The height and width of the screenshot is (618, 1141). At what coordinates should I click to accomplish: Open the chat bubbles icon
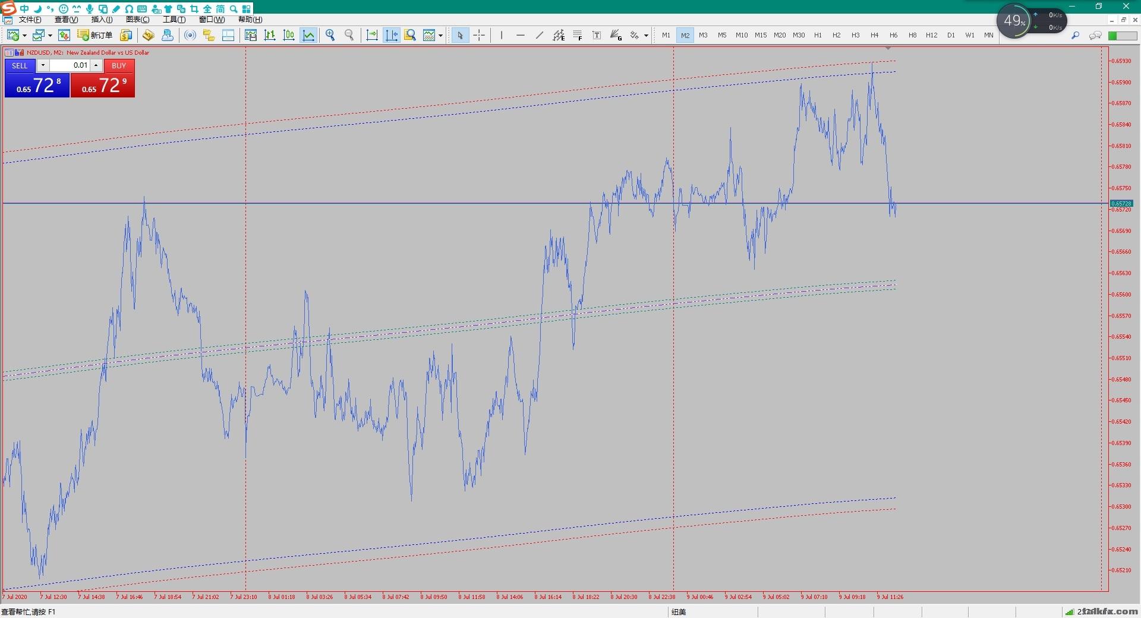tap(1095, 36)
